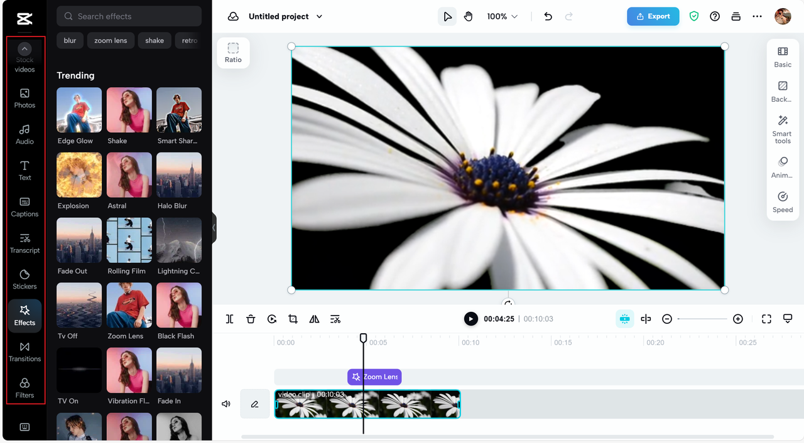The height and width of the screenshot is (443, 804).
Task: Open the Stickers sidebar panel
Action: (x=24, y=279)
